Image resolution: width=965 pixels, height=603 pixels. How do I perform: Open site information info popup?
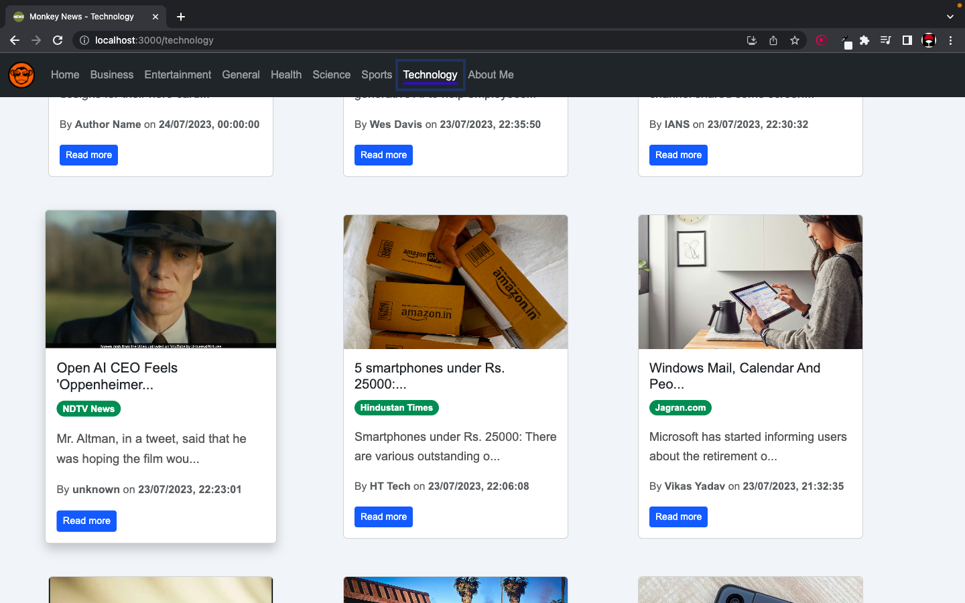coord(84,40)
